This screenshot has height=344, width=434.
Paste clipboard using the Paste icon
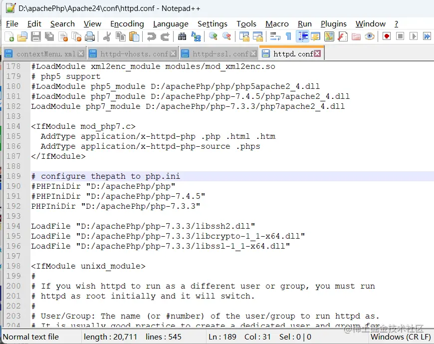[134, 36]
